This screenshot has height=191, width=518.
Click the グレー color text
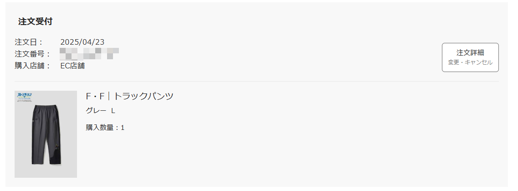click(96, 111)
